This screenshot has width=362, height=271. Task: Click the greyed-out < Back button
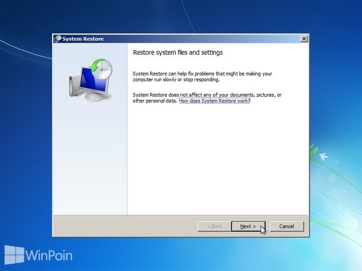(x=214, y=226)
